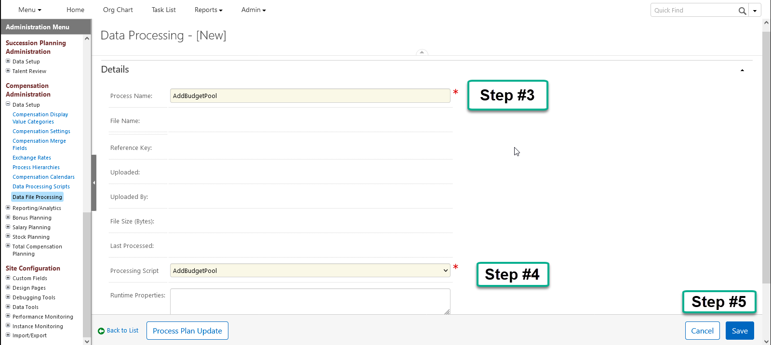The width and height of the screenshot is (771, 345).
Task: Collapse the sidebar with splitter handle
Action: [x=94, y=183]
